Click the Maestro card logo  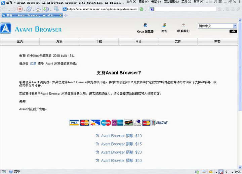(106, 123)
